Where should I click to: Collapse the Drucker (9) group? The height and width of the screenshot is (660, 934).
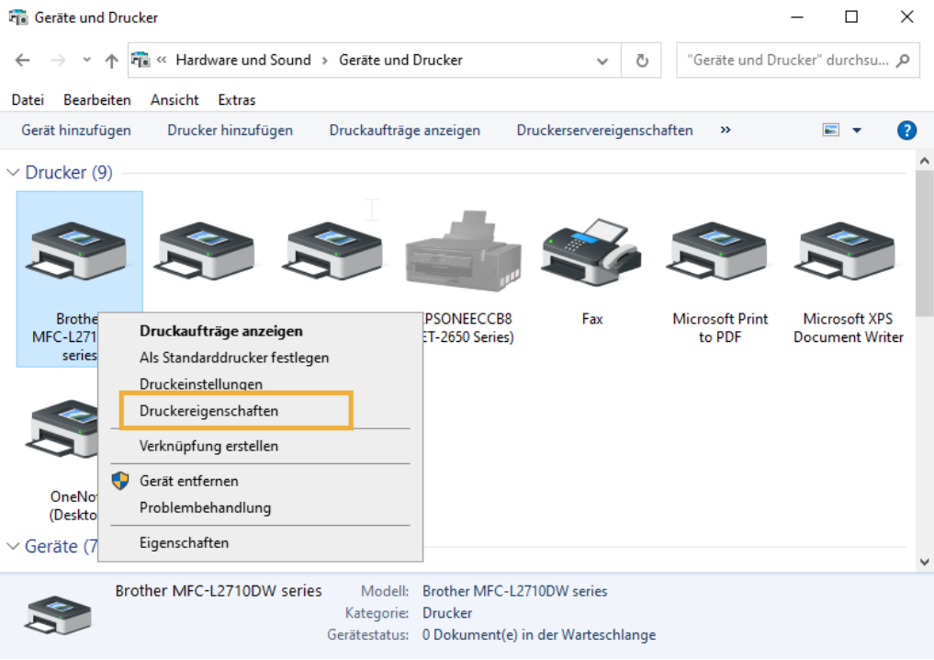[x=13, y=173]
